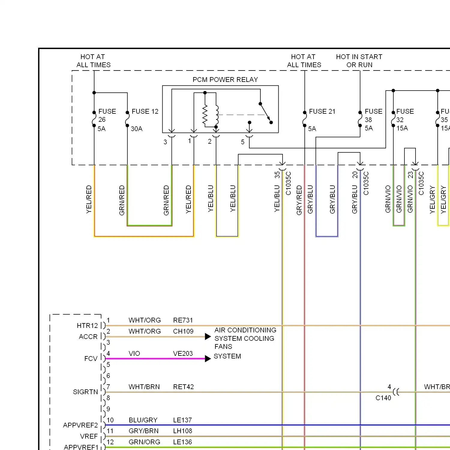The height and width of the screenshot is (450, 450).
Task: Click the 5A rating under FUSE 21
Action: click(312, 129)
